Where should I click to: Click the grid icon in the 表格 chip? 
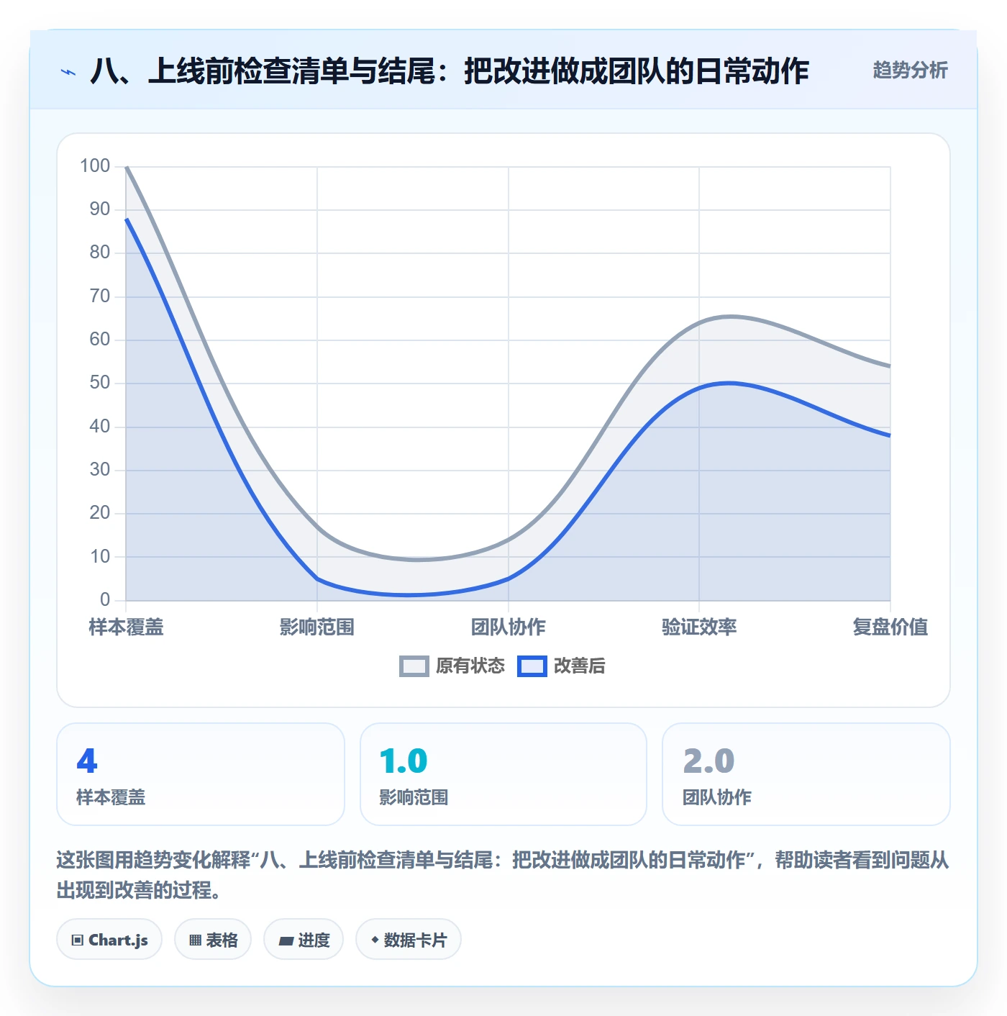[195, 940]
